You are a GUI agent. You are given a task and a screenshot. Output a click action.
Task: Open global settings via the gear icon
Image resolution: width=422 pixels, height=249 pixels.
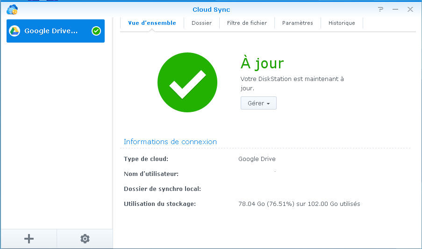pos(85,239)
